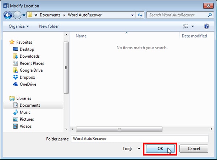The width and height of the screenshot is (217, 160).
Task: Select Favorites in the navigation pane
Action: pos(24,42)
